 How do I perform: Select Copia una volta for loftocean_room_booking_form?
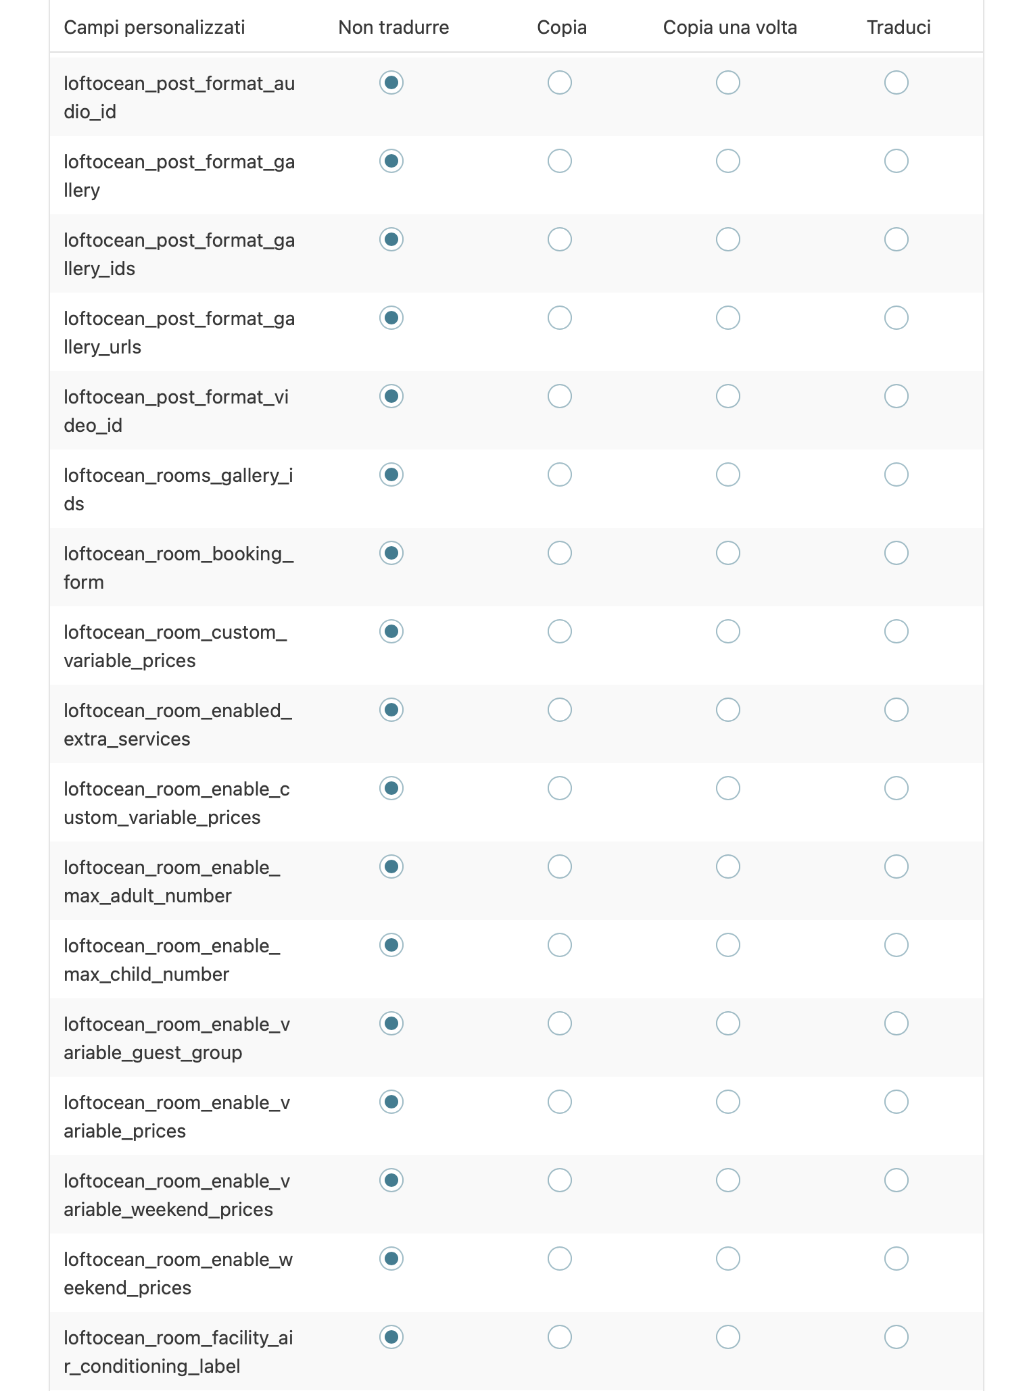[728, 553]
